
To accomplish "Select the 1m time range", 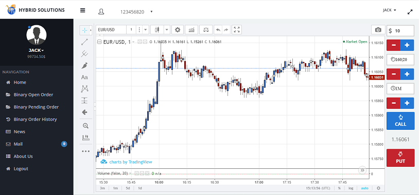I will coord(115,188).
